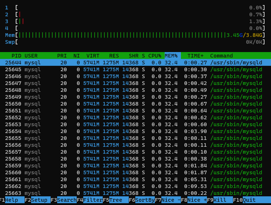
Task: Sort by the TIME+ column header
Action: [195, 56]
